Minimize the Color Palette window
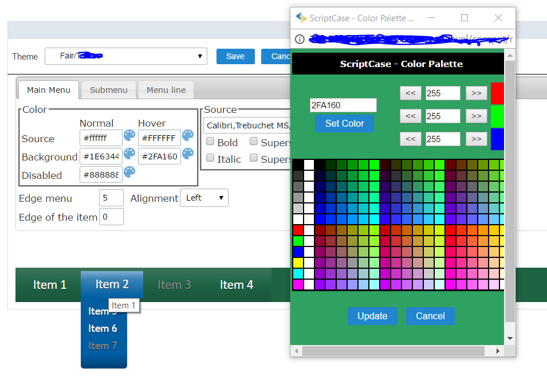The width and height of the screenshot is (547, 380). [431, 18]
